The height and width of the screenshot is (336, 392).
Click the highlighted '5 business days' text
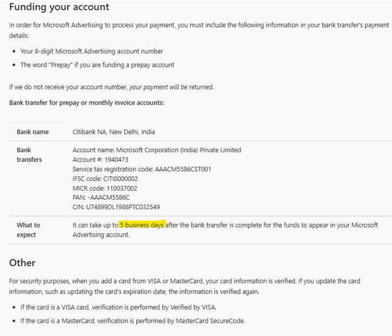[x=142, y=225]
